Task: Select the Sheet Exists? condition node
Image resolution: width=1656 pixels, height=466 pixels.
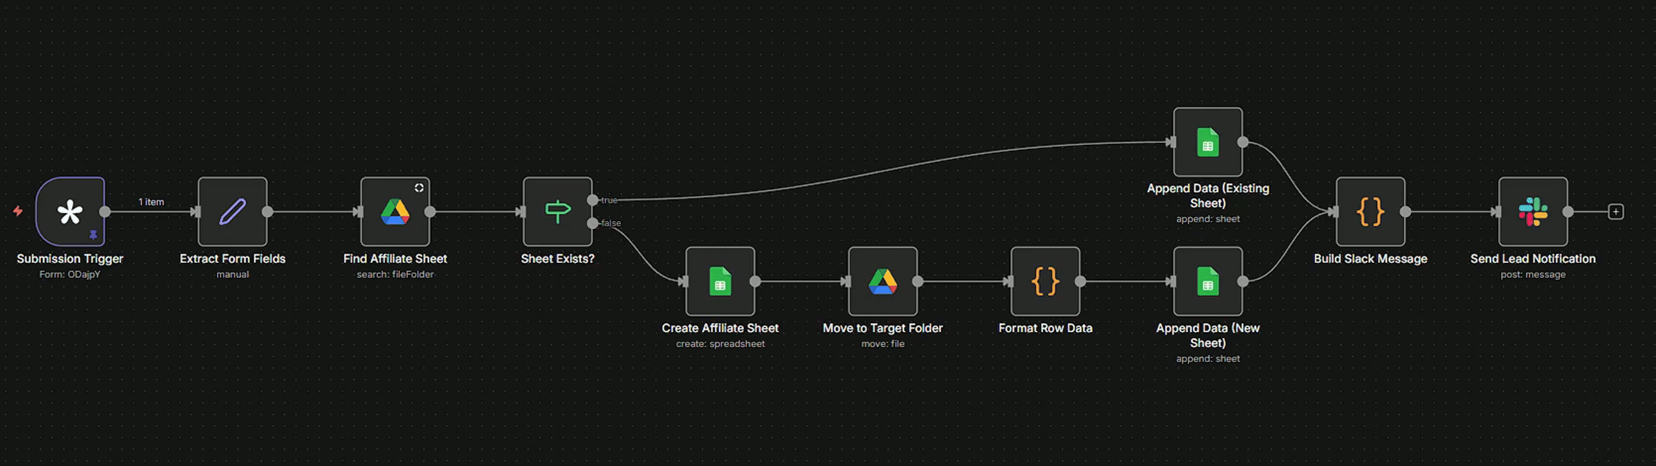Action: [558, 212]
